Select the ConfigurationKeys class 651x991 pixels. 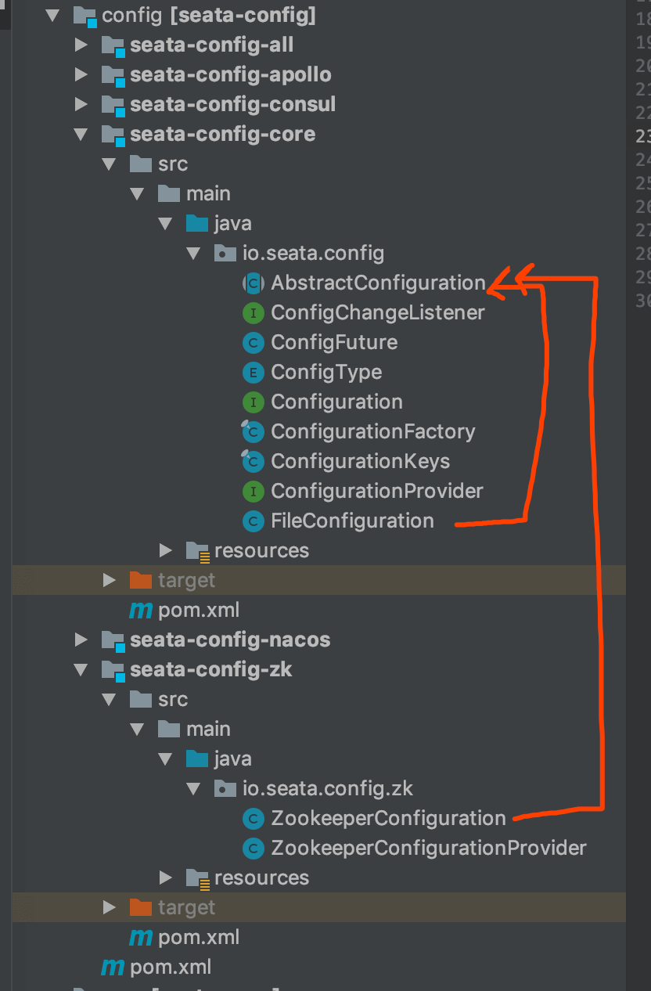pos(360,462)
